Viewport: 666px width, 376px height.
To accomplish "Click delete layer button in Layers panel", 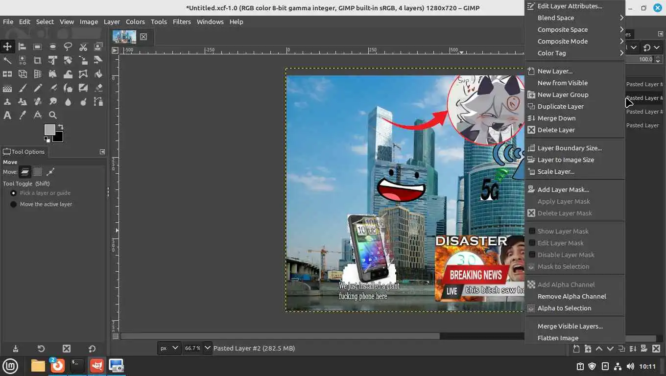I will click(655, 349).
